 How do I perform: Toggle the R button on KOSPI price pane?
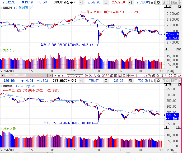click(170, 6)
